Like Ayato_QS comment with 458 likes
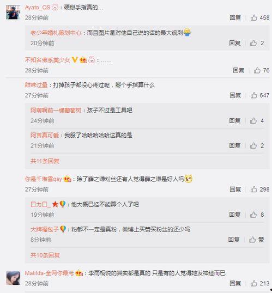The width and height of the screenshot is (272, 293). click(x=253, y=18)
